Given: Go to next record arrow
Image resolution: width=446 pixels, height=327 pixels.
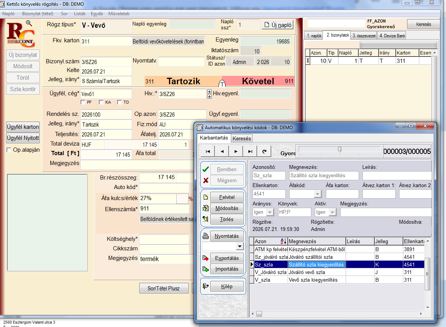Looking at the screenshot, I should pos(236,151).
